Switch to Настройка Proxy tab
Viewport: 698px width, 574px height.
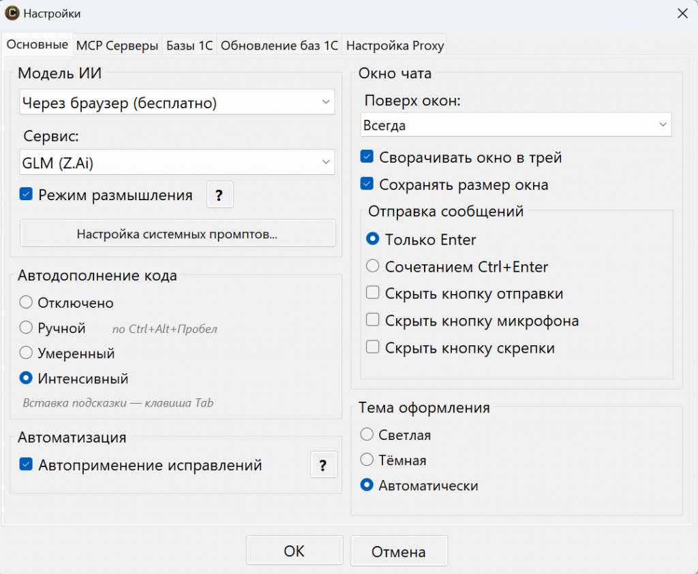click(395, 46)
